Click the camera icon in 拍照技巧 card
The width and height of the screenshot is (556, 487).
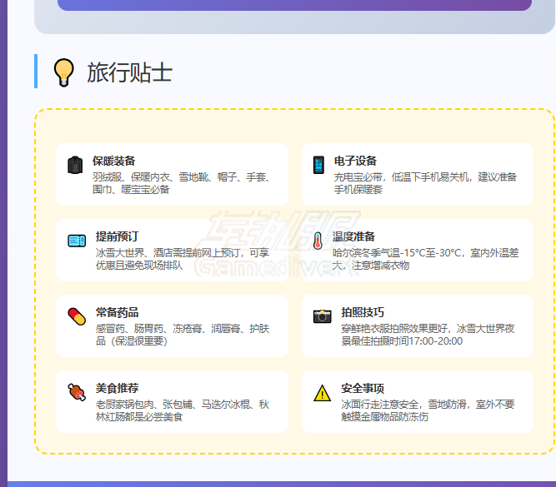click(323, 316)
